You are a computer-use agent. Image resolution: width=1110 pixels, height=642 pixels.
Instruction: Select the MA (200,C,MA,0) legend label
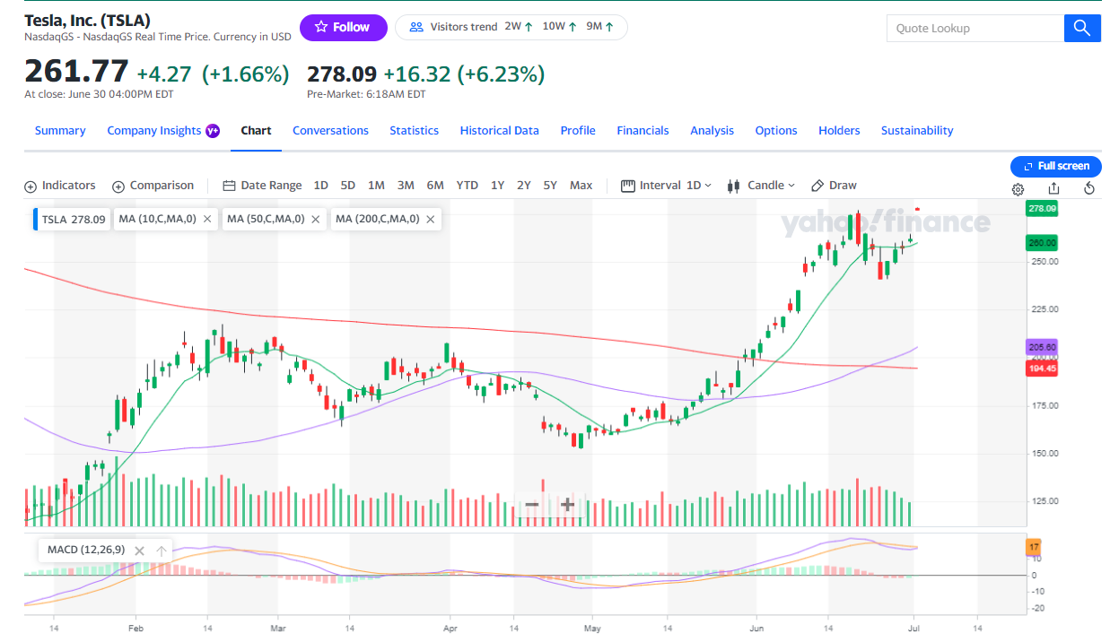(377, 219)
